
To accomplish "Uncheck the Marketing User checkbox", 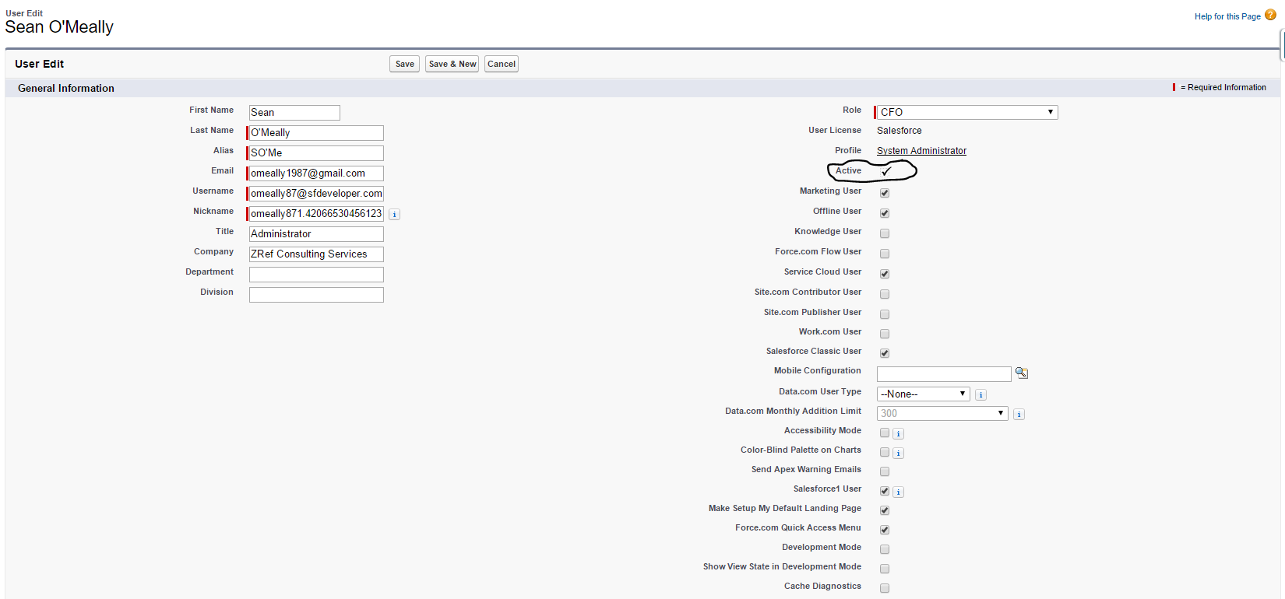I will (x=885, y=193).
